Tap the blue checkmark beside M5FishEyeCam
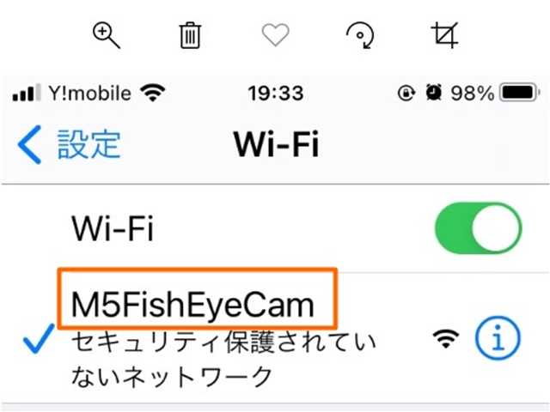Viewport: 550px width, 412px height. (39, 338)
